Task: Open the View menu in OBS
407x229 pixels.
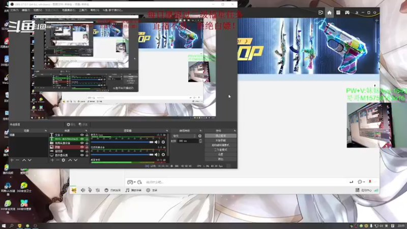Action: (x=38, y=10)
